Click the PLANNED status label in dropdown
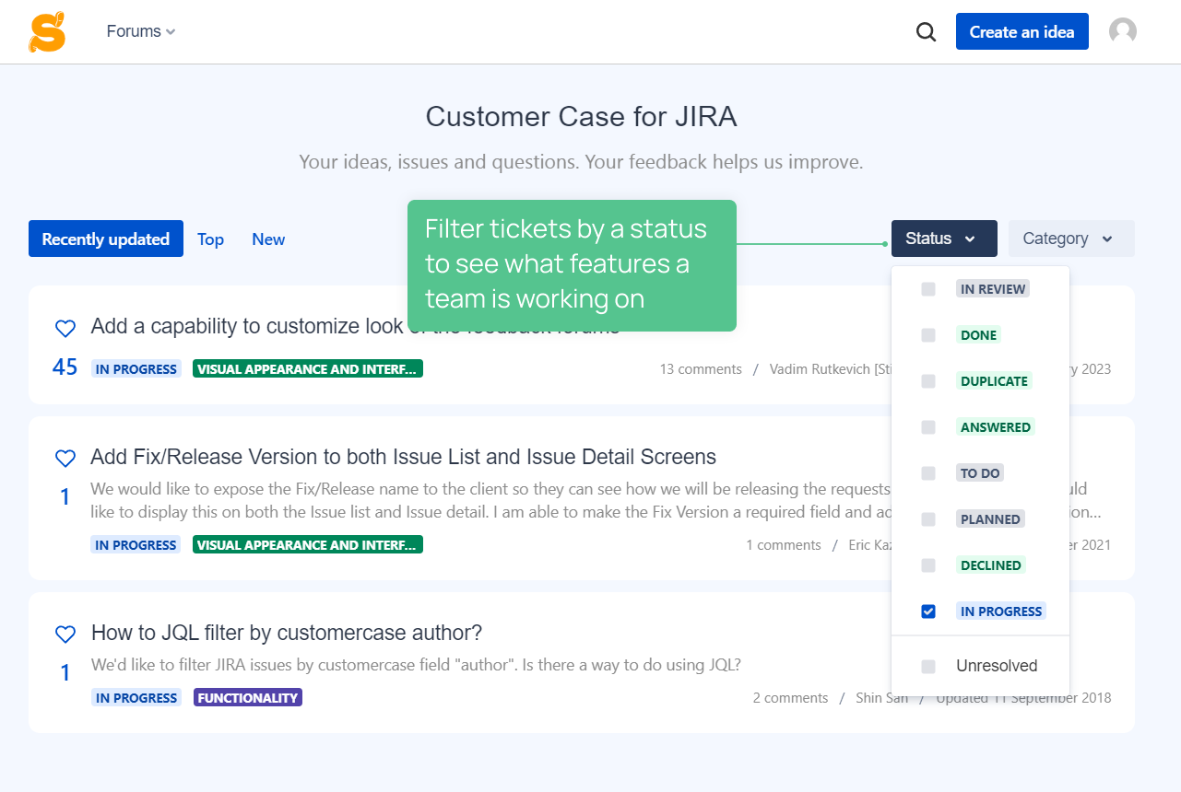The image size is (1181, 792). point(990,519)
